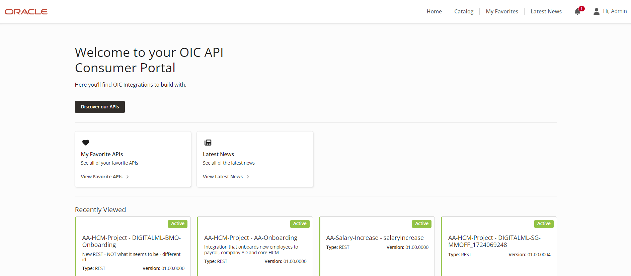Click the user profile avatar icon

click(x=597, y=12)
